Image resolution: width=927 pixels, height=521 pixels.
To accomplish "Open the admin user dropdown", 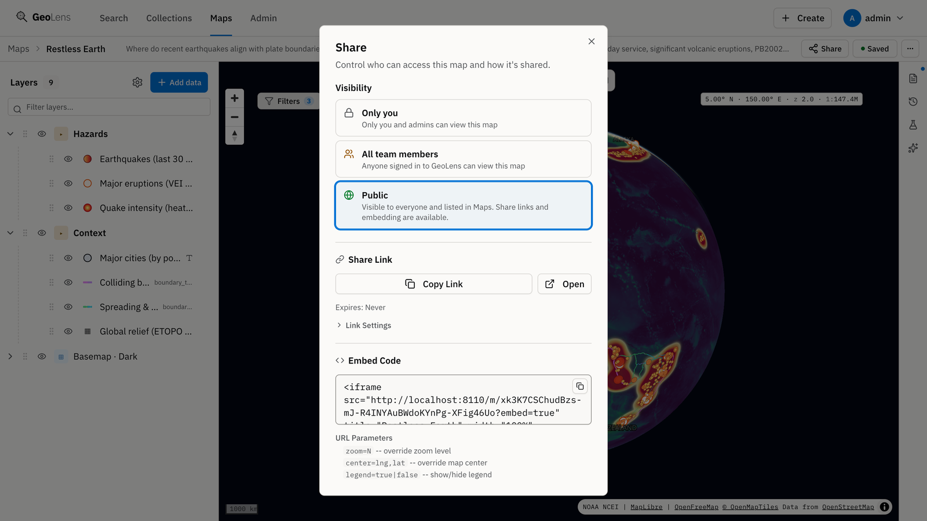I will [874, 18].
